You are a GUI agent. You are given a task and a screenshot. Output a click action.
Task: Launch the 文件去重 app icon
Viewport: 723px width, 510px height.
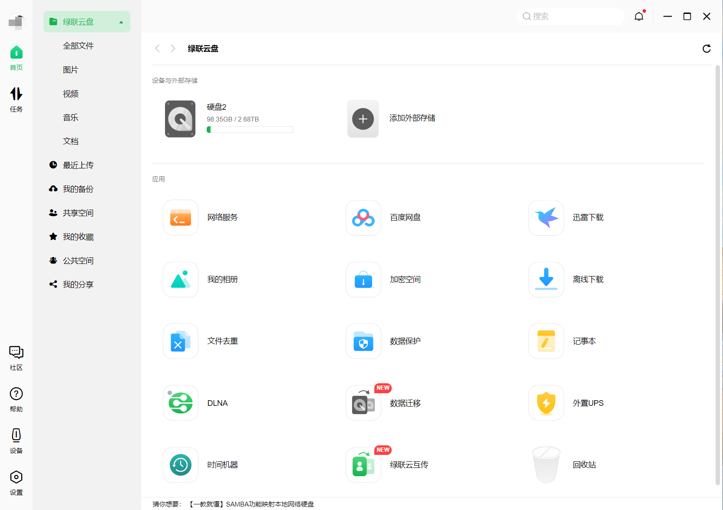pos(181,341)
